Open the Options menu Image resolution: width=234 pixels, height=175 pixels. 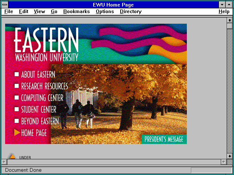pyautogui.click(x=105, y=11)
